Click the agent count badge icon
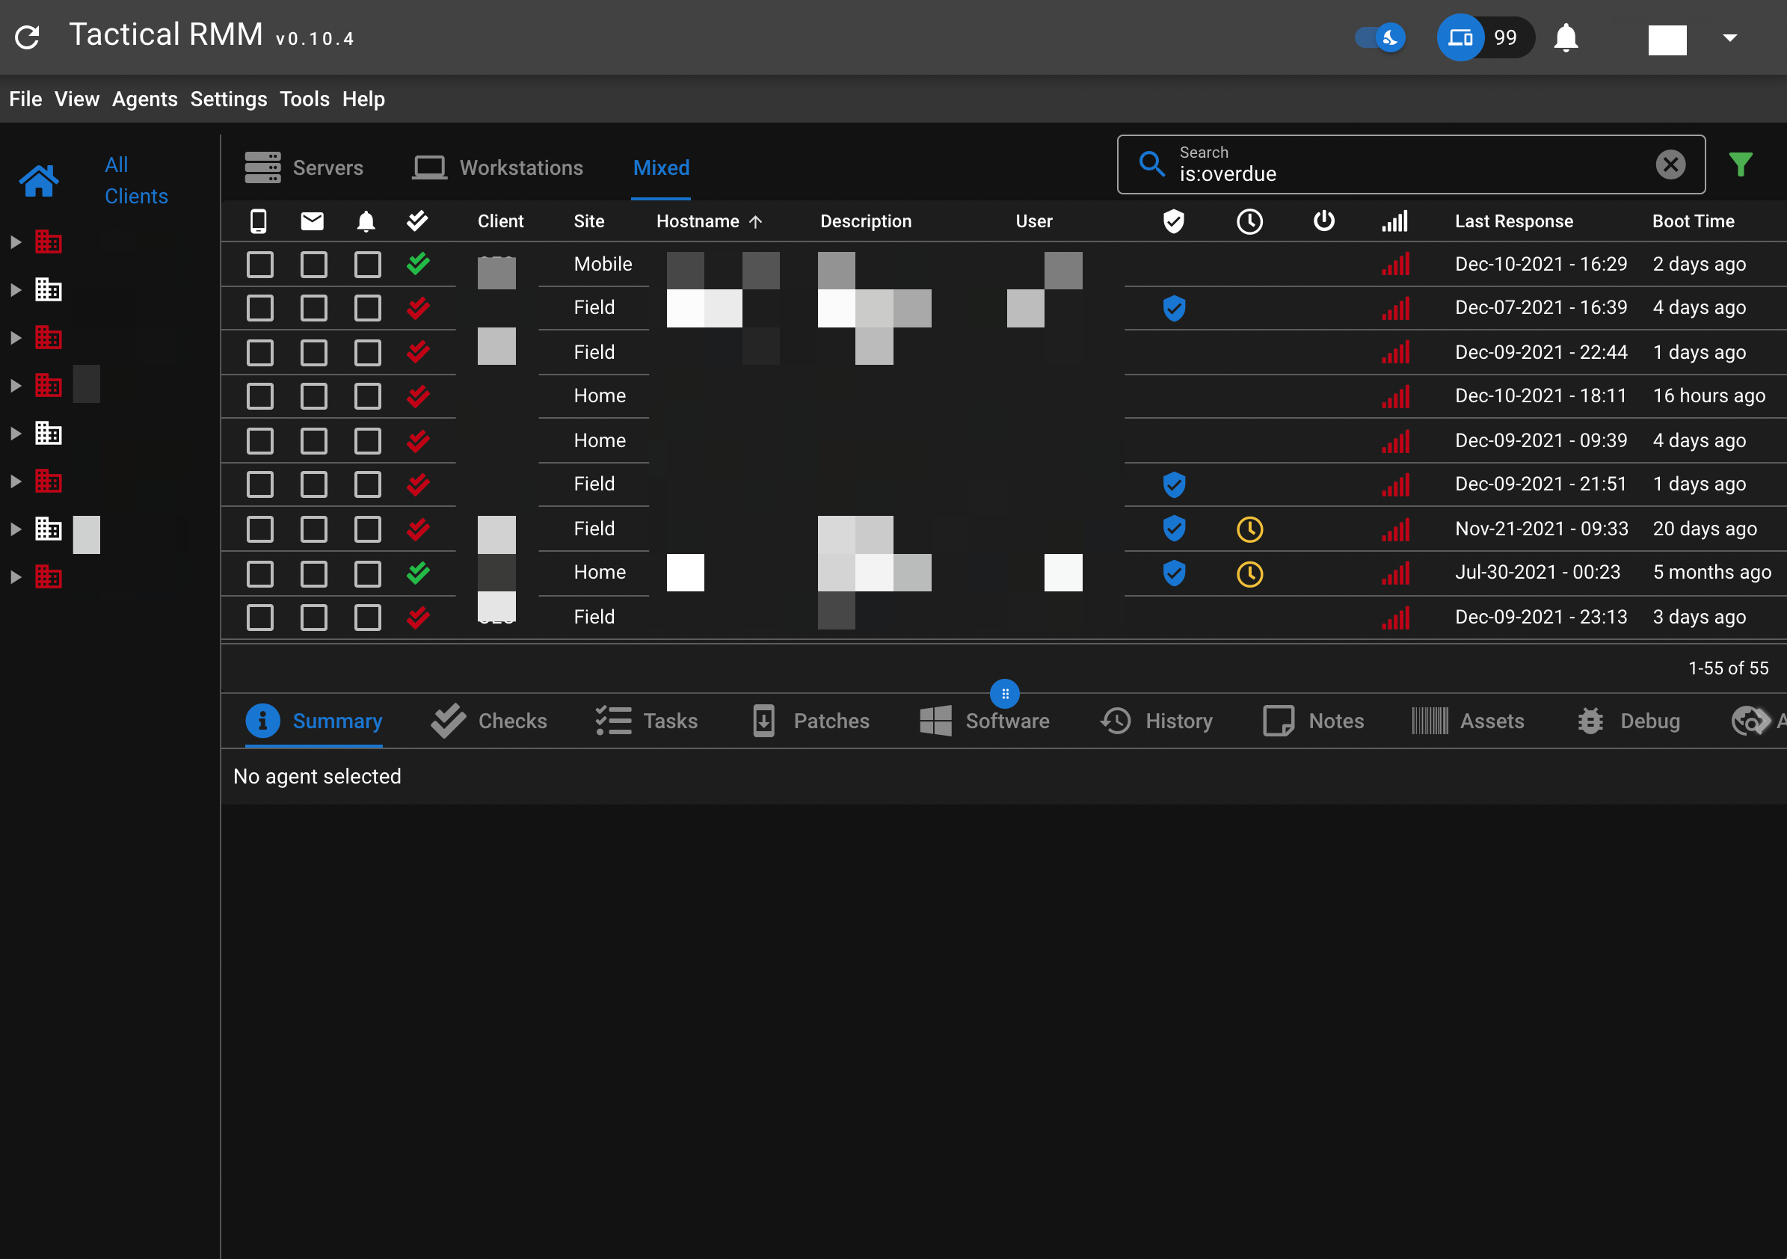 [x=1460, y=37]
